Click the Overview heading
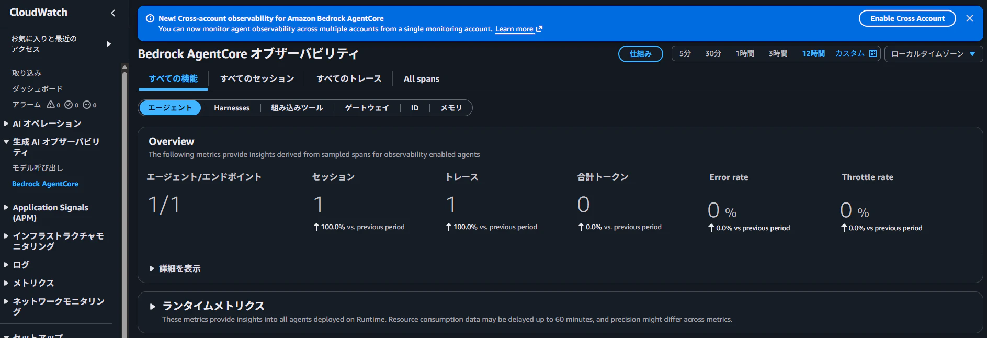Screen dimensions: 987x338 click(x=172, y=141)
